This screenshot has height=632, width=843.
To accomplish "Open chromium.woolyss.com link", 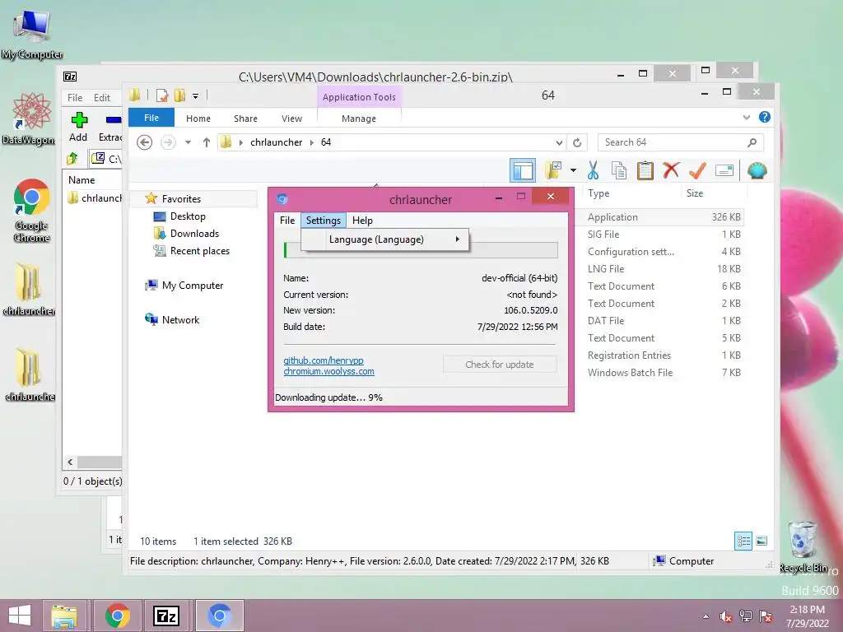I will coord(329,371).
